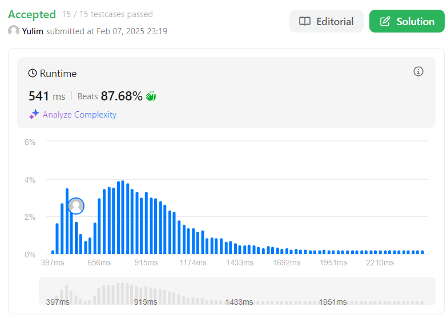Click the pencil edit icon on Solution
Image resolution: width=447 pixels, height=319 pixels.
coord(385,21)
